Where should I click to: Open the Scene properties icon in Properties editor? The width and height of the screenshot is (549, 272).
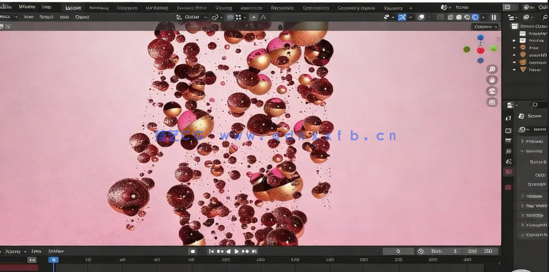pos(508,151)
